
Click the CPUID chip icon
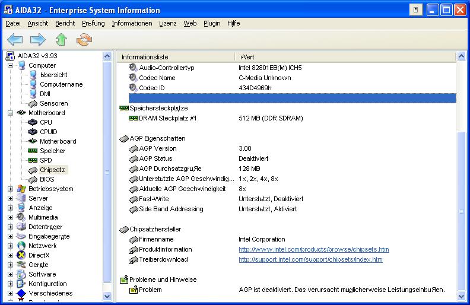[x=33, y=132]
